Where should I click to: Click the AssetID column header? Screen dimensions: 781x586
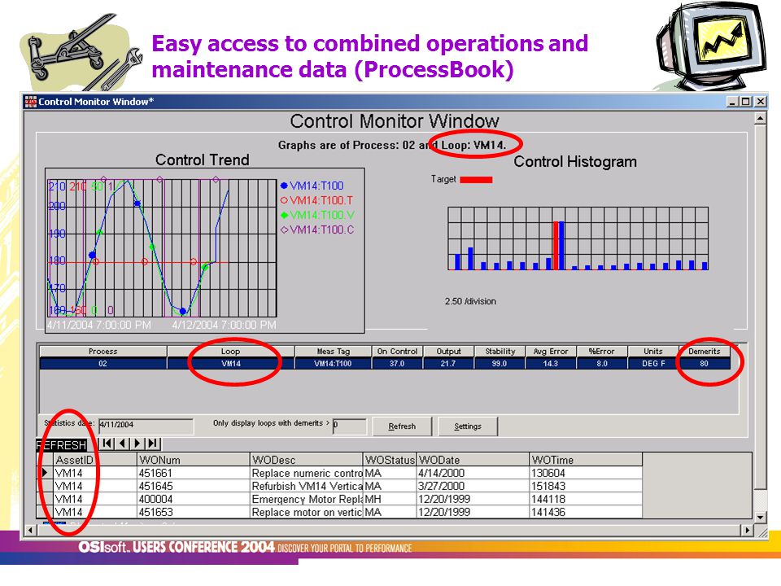point(94,460)
